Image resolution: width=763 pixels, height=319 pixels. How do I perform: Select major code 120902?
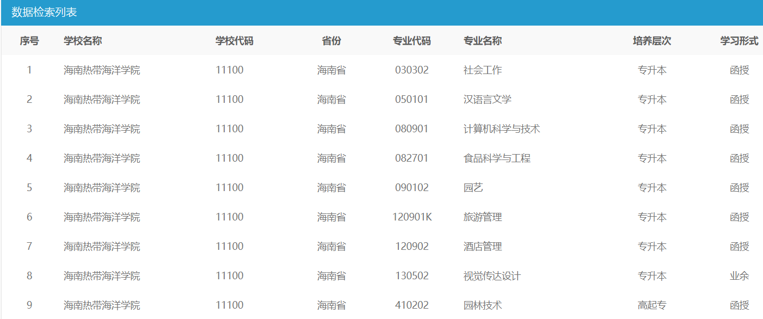412,247
